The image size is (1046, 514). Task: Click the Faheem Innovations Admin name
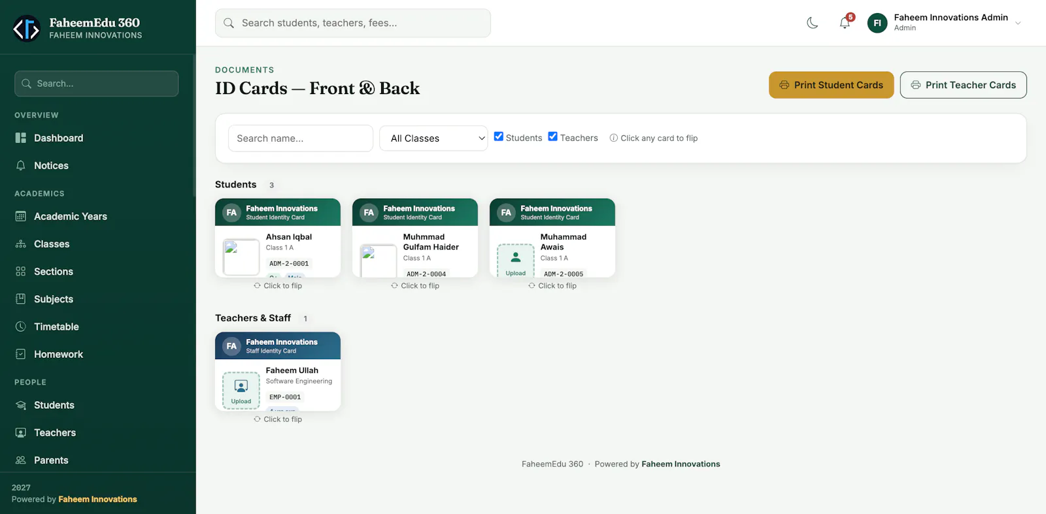(x=951, y=18)
